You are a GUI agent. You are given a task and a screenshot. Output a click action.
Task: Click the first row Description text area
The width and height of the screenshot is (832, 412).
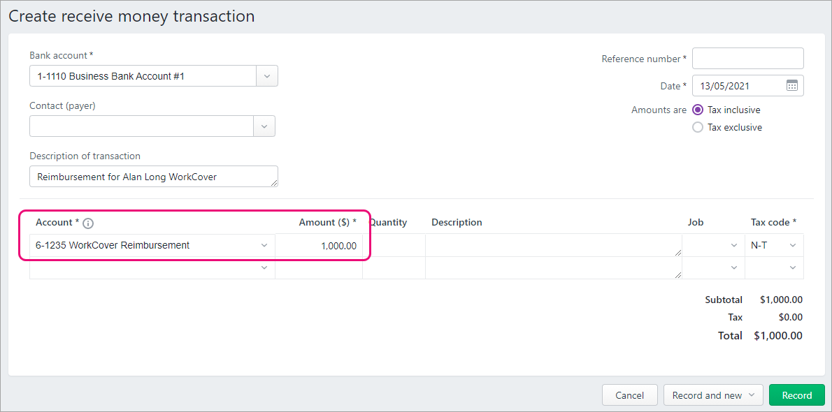tap(554, 246)
